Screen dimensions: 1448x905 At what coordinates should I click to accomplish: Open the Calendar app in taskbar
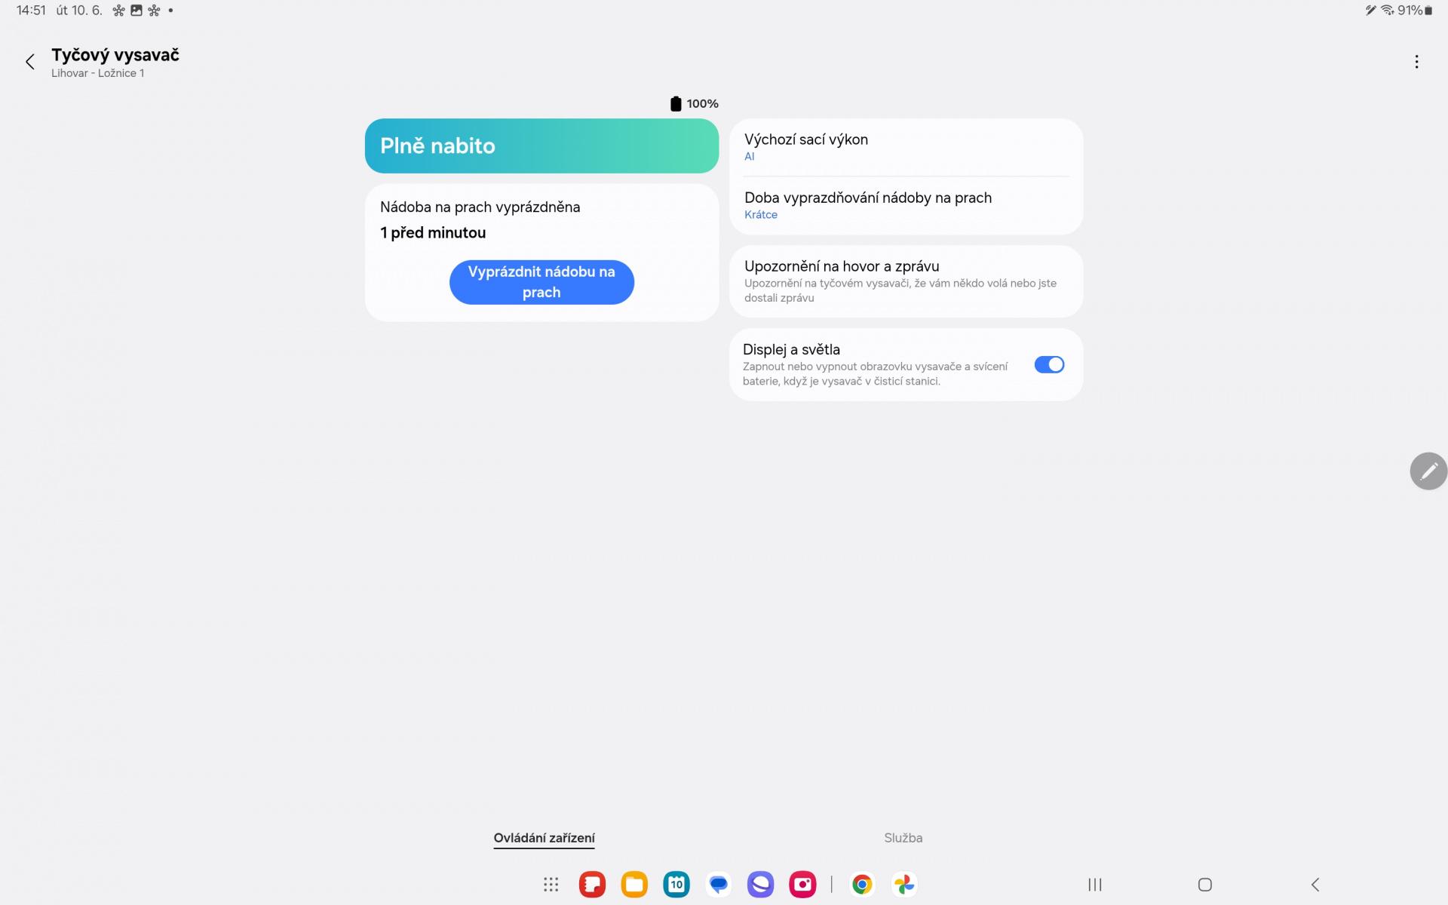(676, 884)
